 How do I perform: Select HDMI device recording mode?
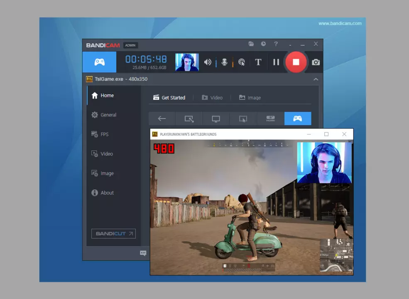(270, 119)
